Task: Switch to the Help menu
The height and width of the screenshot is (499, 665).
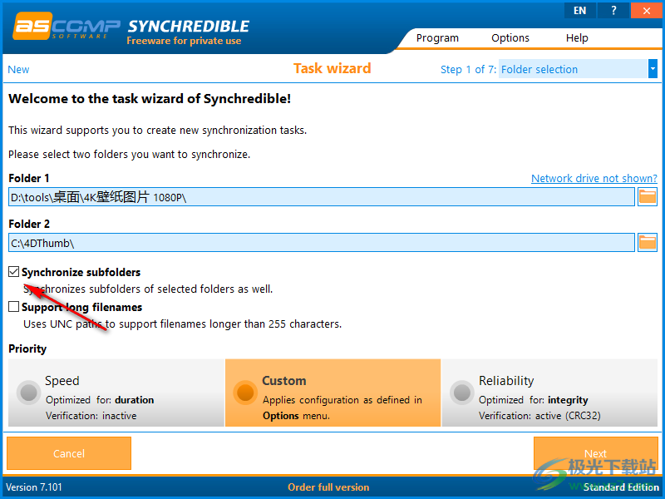Action: [577, 37]
